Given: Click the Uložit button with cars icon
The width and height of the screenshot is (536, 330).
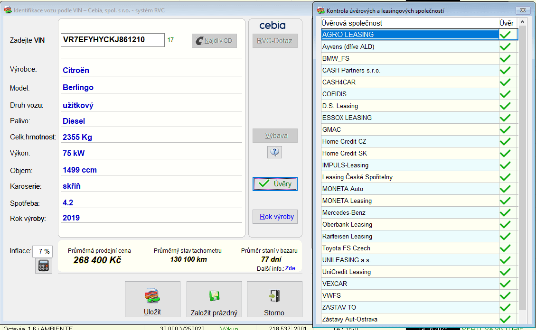Looking at the screenshot, I should 152,299.
